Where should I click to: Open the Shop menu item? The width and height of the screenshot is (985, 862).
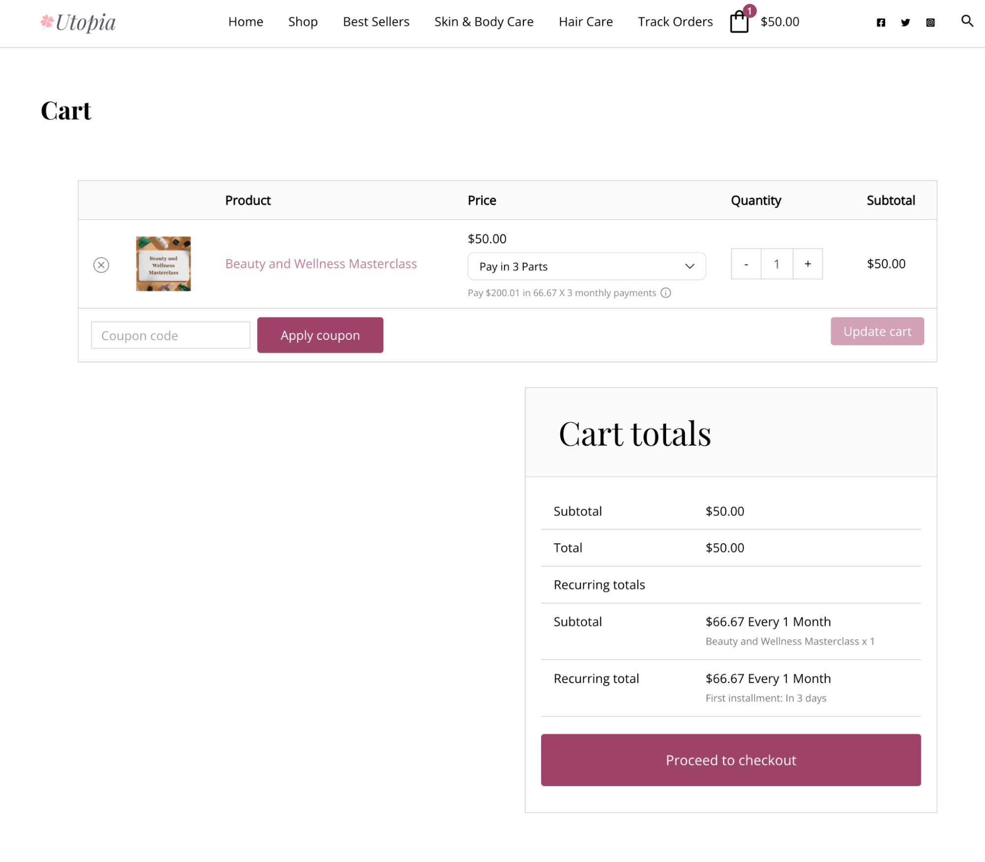pos(303,22)
